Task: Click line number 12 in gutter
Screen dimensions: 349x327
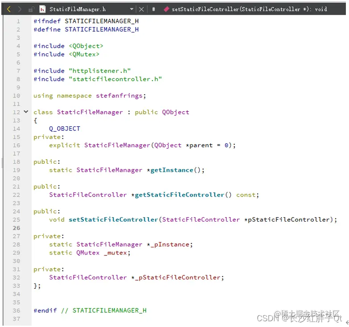Action: [x=16, y=112]
